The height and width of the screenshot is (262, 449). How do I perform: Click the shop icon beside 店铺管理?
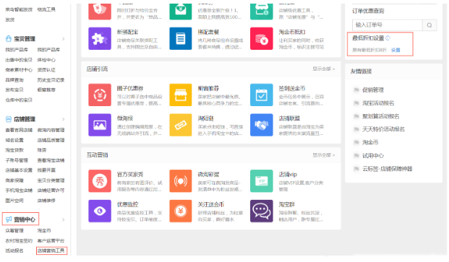pos(9,119)
